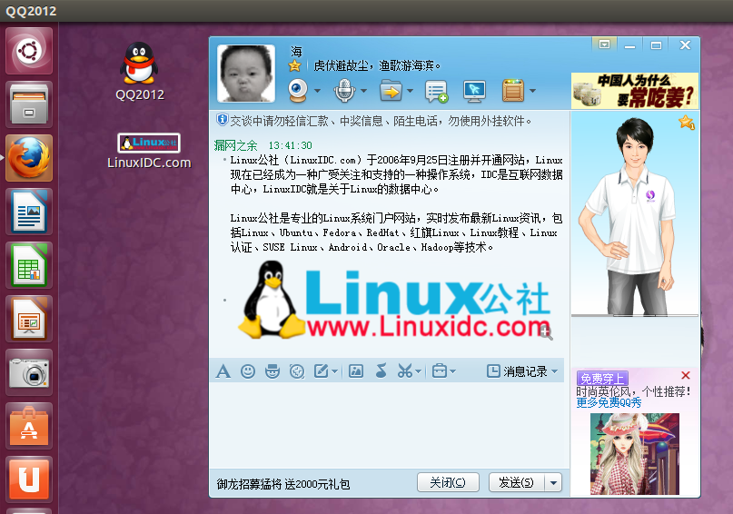
Task: Open the chat window title menu icon
Action: coord(604,44)
